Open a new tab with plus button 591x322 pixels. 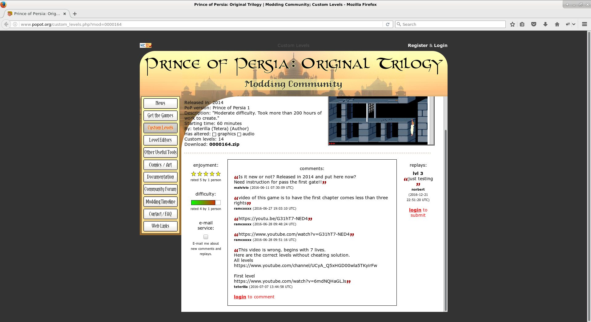click(75, 14)
